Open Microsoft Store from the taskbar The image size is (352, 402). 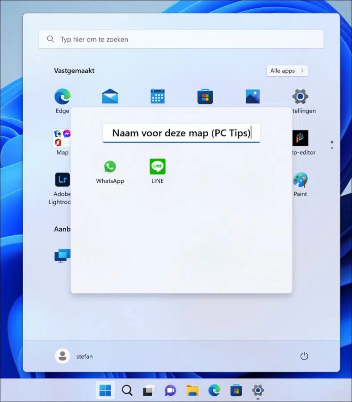pyautogui.click(x=236, y=390)
